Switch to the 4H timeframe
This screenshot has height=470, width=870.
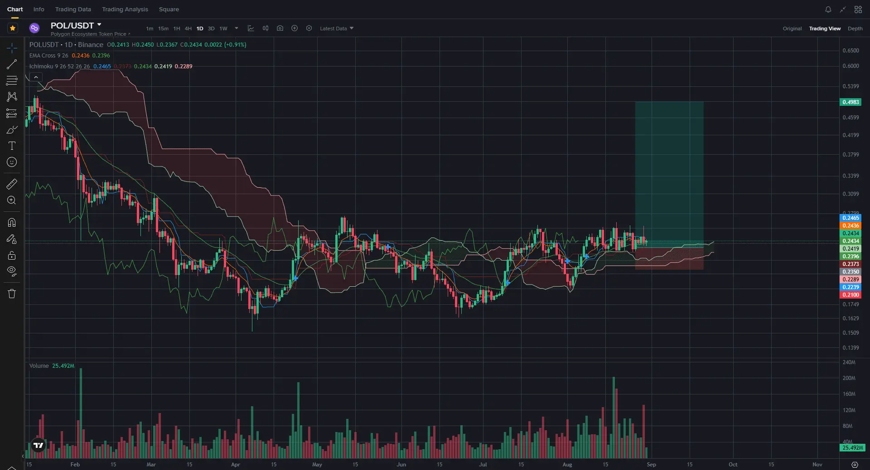188,28
